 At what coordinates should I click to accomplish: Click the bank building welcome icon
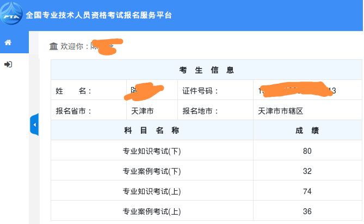coord(53,46)
